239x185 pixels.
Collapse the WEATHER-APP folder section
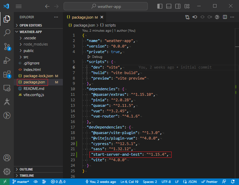(x=38, y=32)
